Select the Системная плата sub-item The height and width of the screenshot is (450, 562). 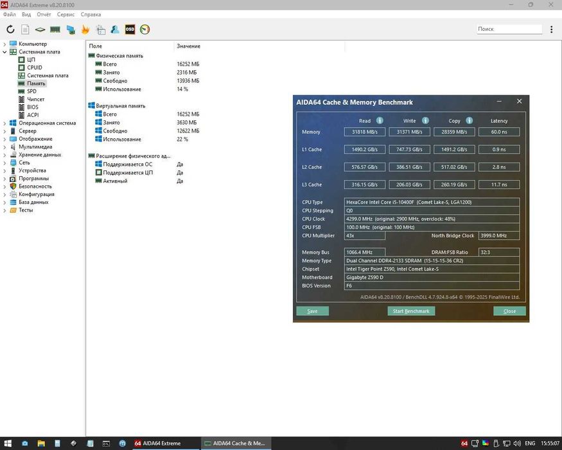point(48,75)
